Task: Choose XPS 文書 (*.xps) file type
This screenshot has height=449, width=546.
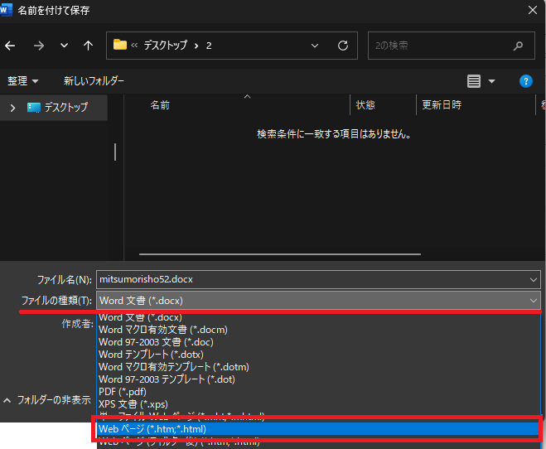Action: pos(318,404)
